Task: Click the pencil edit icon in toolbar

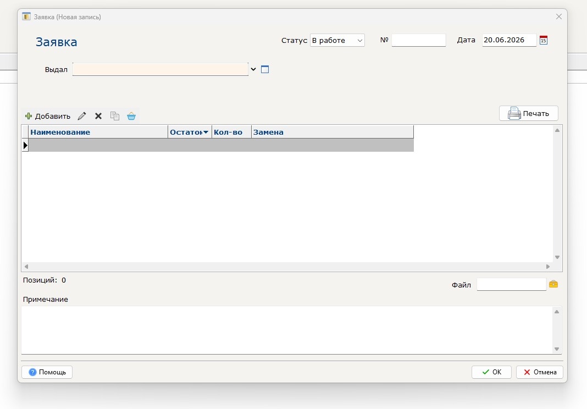Action: (81, 116)
